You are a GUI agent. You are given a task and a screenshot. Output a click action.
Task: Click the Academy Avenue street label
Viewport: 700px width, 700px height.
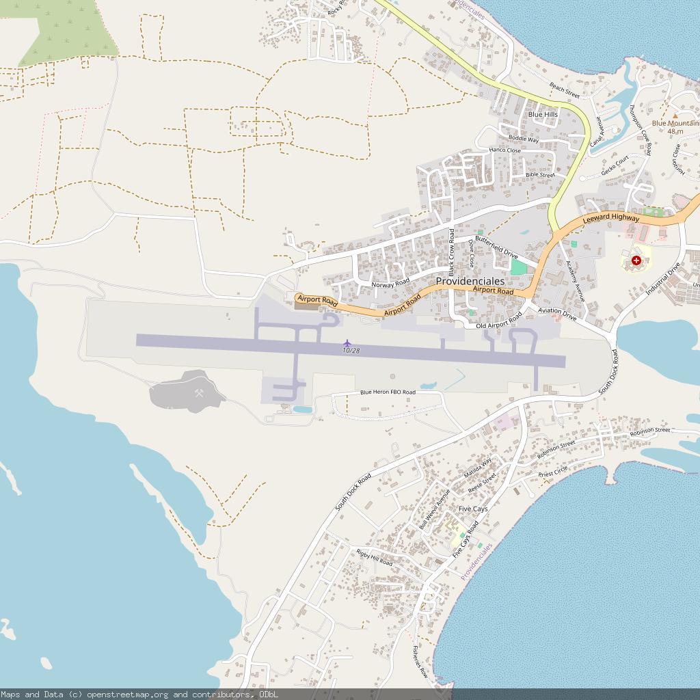[x=576, y=280]
